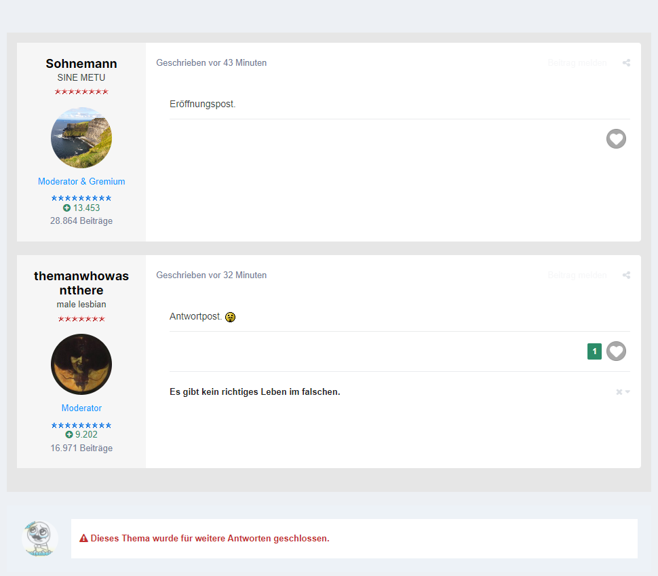
Task: Like themanwhowasntthere's Antwortpost with heart icon
Action: 616,351
